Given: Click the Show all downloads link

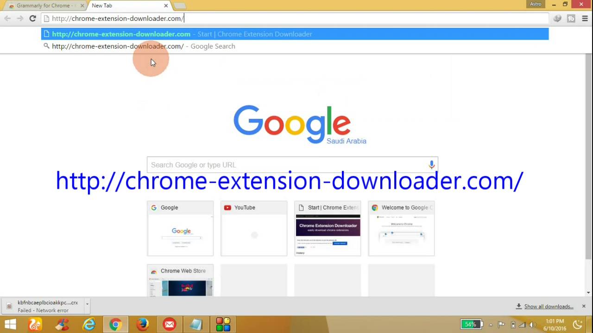Looking at the screenshot, I should (x=549, y=306).
